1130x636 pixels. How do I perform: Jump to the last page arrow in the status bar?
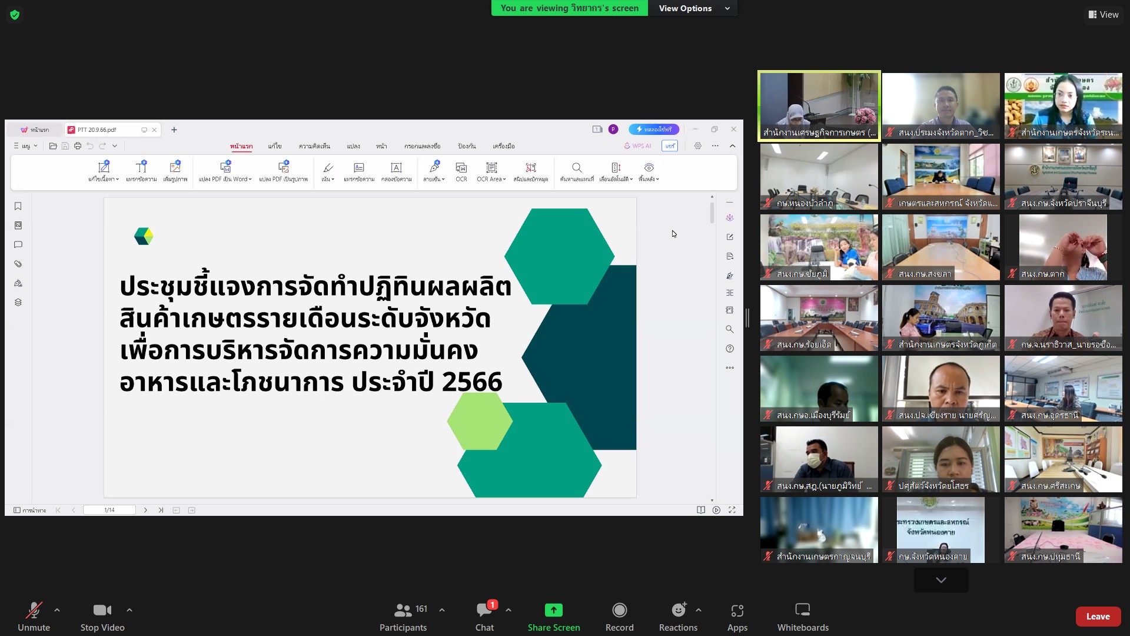161,510
